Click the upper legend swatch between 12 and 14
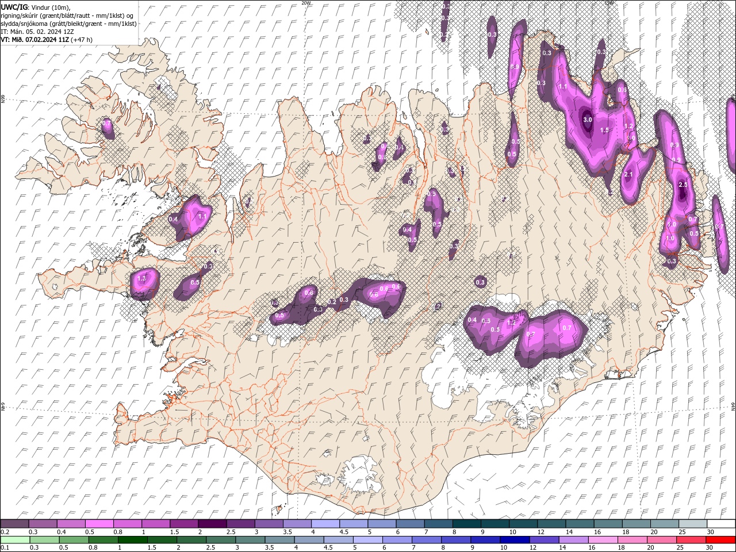The width and height of the screenshot is (736, 552). (x=551, y=524)
